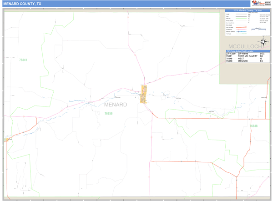Click the 76859 cell in the ZIP index table
273x201 pixels.
[229, 61]
